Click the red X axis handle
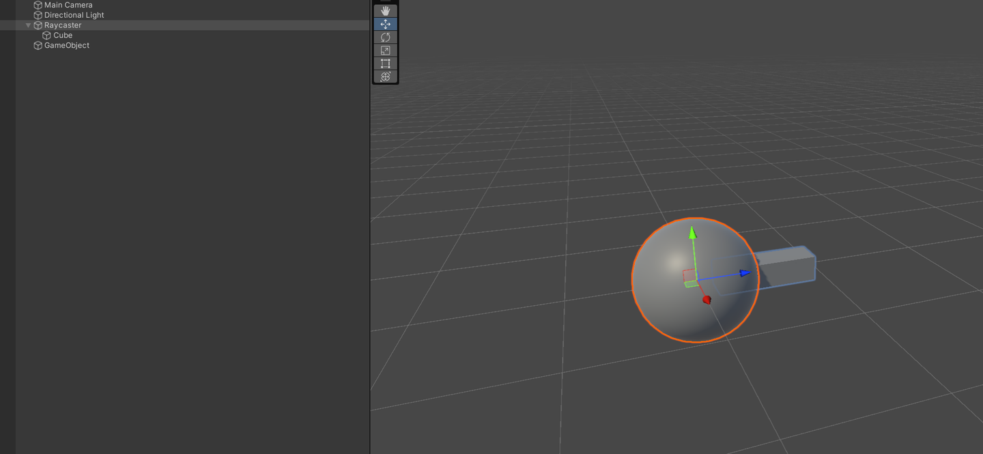 706,299
